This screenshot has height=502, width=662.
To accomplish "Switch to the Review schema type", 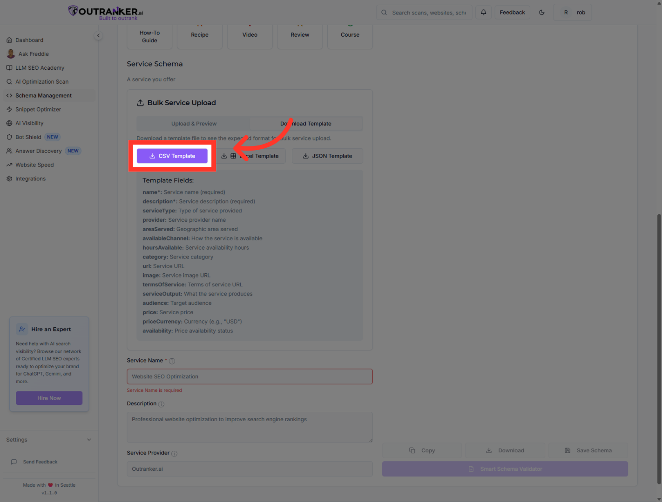I will pos(299,34).
